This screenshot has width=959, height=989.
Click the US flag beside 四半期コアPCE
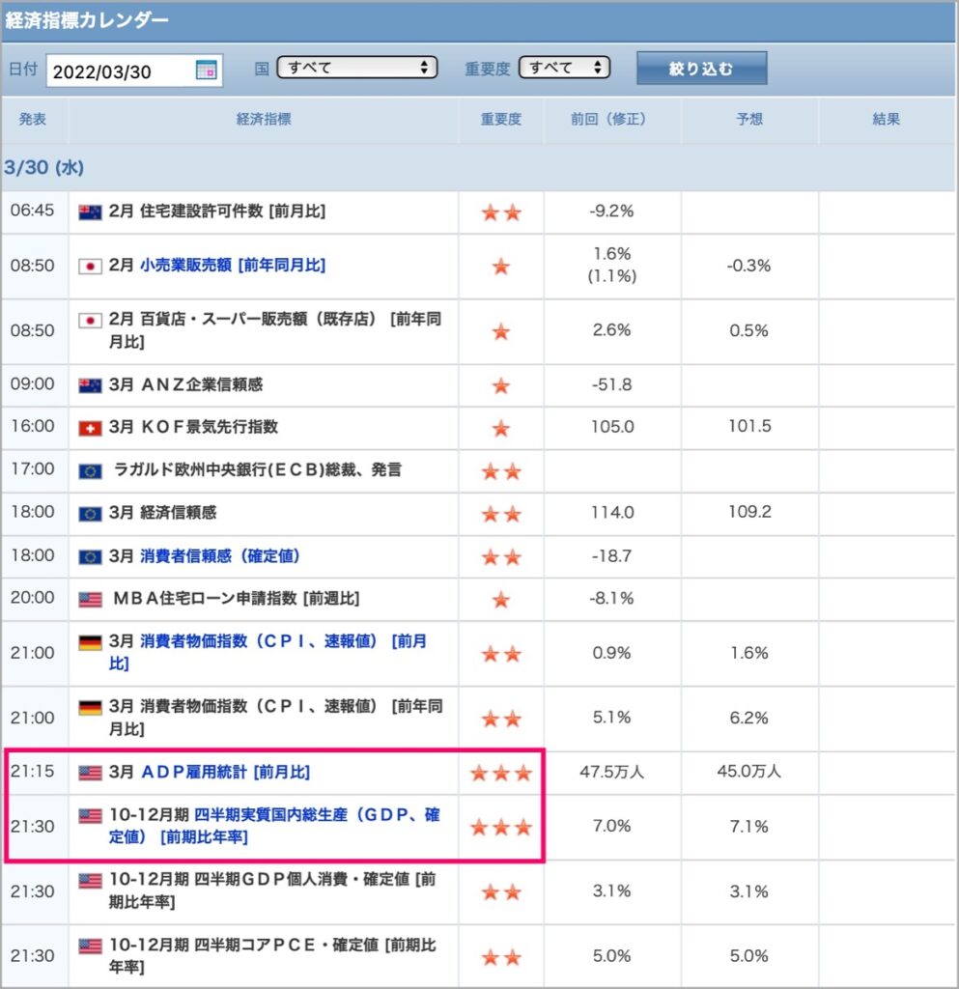coord(90,947)
